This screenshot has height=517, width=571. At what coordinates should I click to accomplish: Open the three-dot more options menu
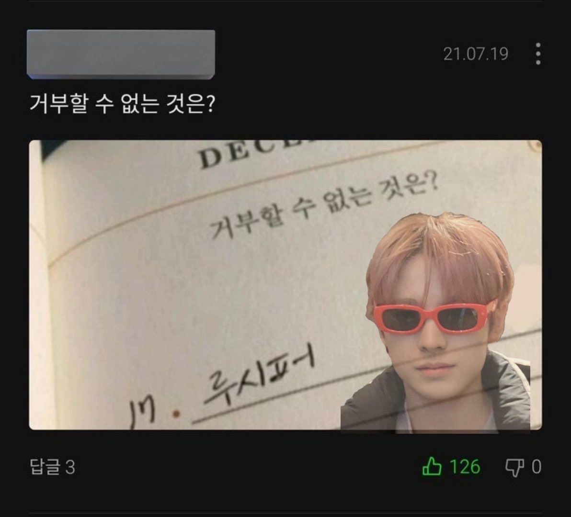pos(538,54)
